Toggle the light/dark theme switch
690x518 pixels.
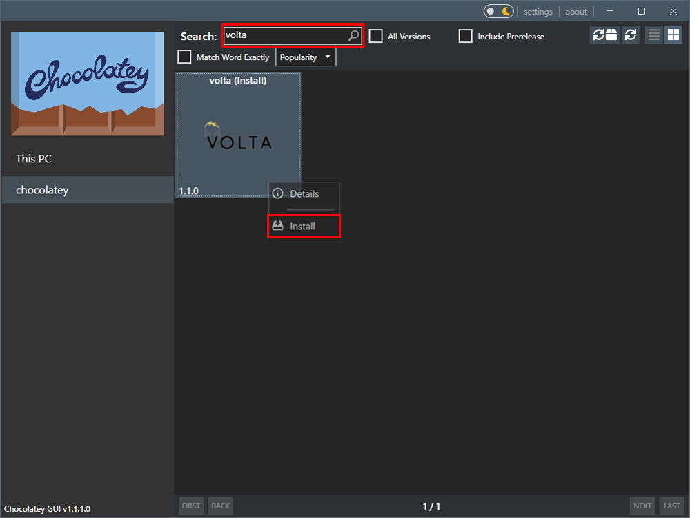click(x=498, y=11)
